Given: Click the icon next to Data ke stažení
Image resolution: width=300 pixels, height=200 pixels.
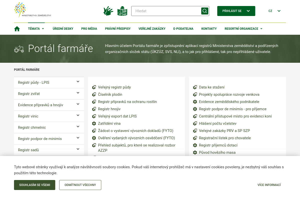Looking at the screenshot, I should pyautogui.click(x=195, y=87).
